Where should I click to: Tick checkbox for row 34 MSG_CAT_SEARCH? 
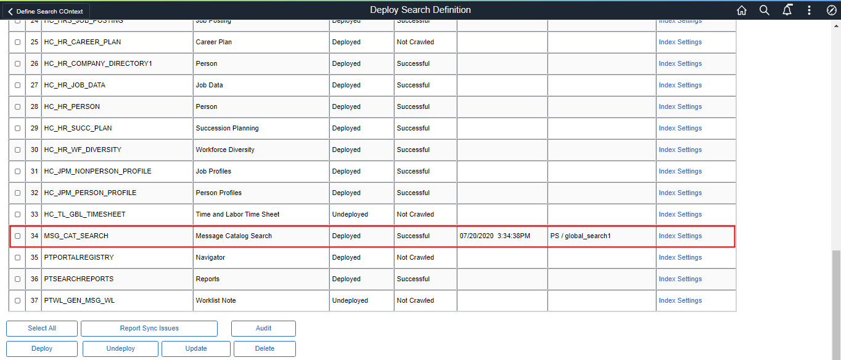click(17, 236)
